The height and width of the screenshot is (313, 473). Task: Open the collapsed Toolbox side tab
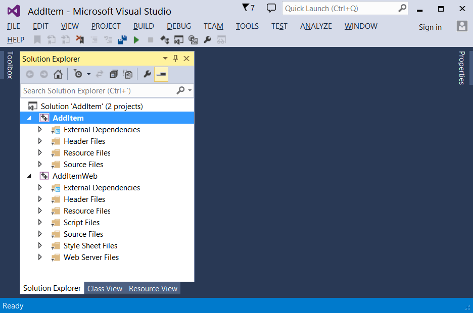coord(10,65)
